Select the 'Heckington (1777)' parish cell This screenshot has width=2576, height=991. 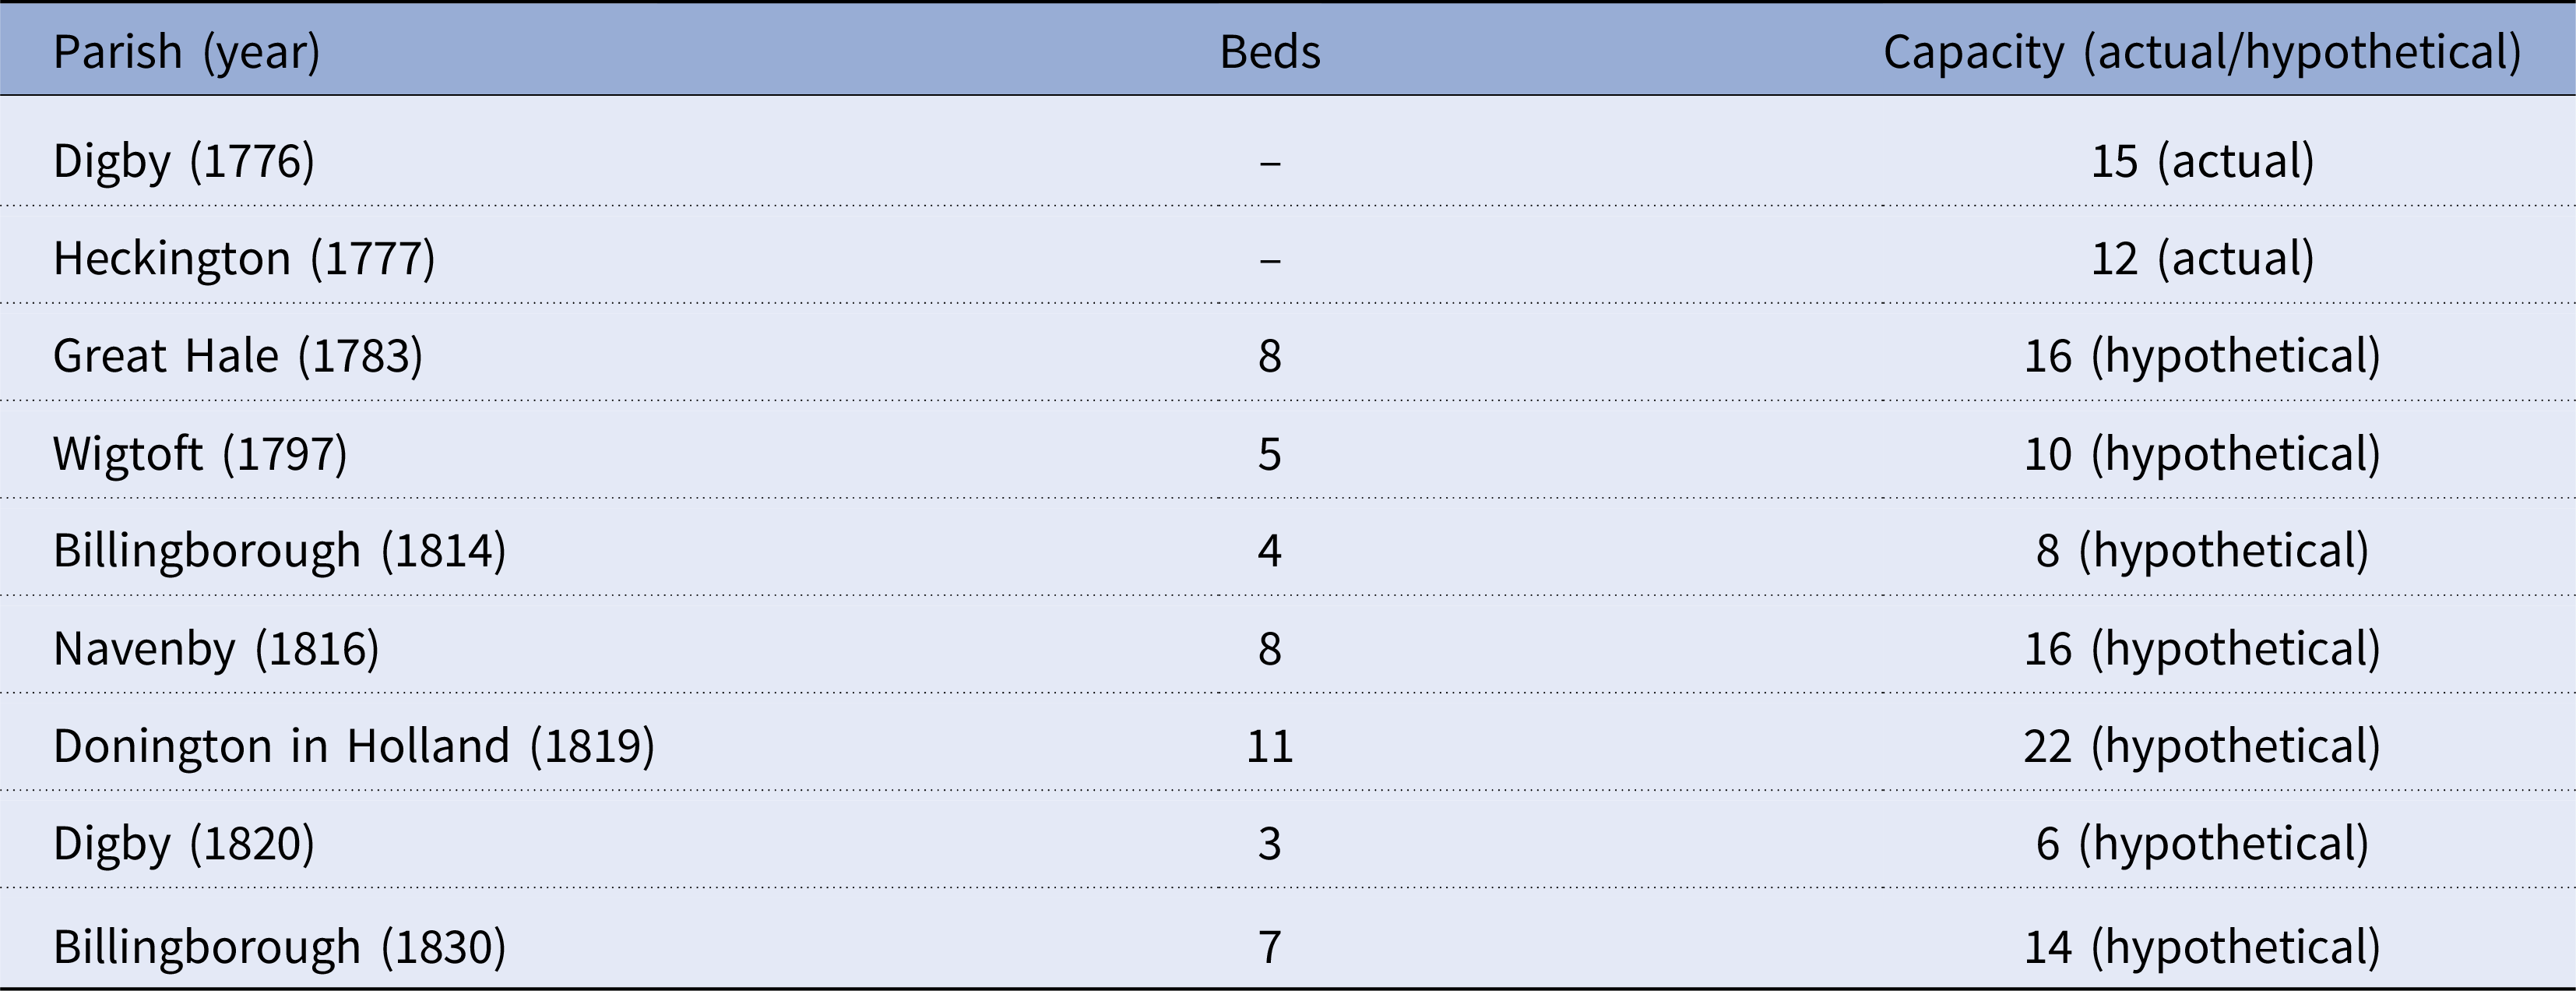(x=244, y=259)
